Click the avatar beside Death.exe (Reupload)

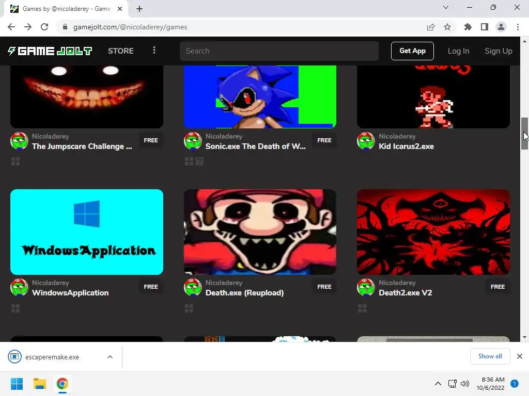click(193, 288)
